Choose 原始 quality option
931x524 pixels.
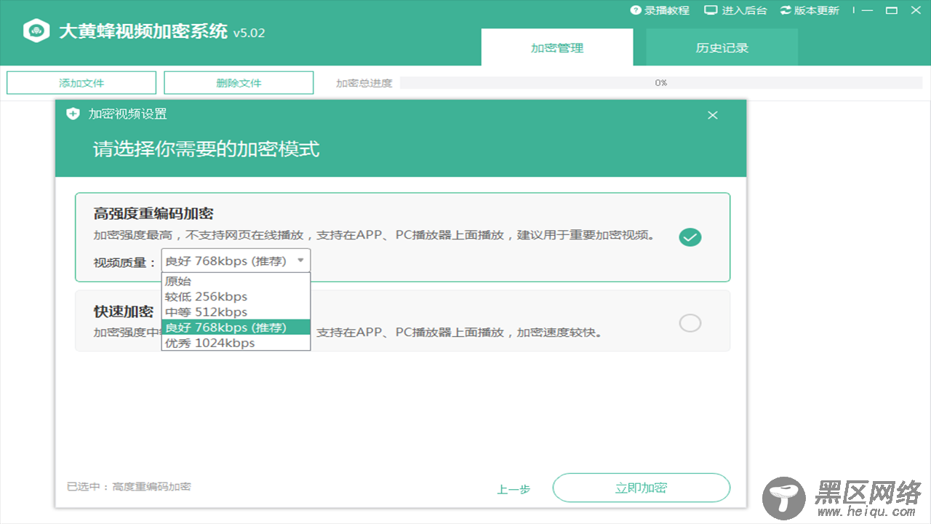(x=236, y=281)
